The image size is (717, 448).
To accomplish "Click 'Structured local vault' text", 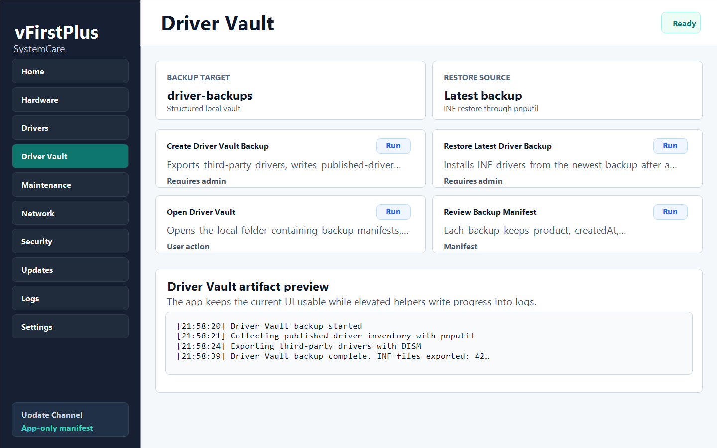I will pyautogui.click(x=204, y=109).
